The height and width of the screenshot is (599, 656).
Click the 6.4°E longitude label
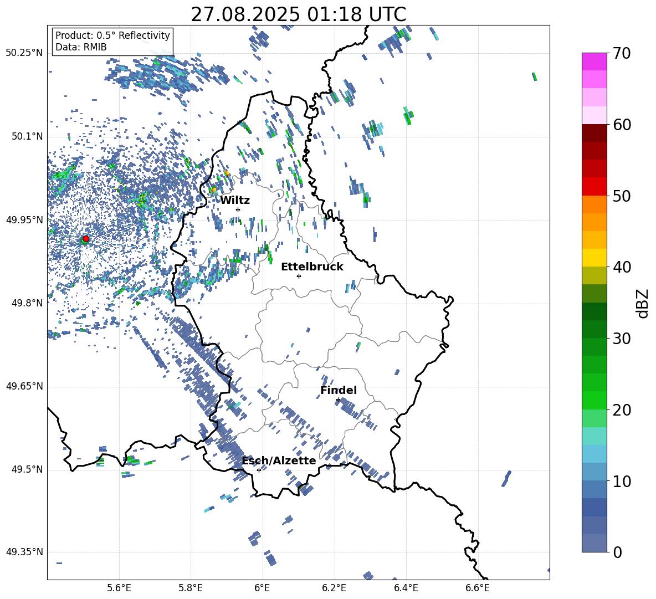point(406,588)
